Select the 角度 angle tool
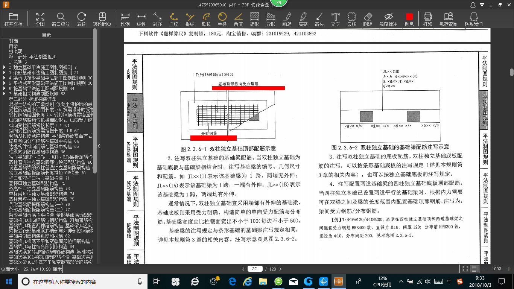 238,19
